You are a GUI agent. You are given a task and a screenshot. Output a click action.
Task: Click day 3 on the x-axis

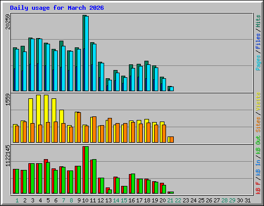pos(32,200)
